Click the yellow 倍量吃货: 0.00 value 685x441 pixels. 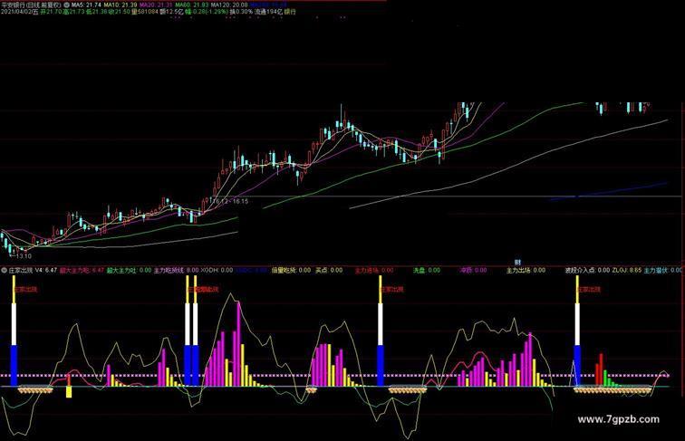pos(292,270)
